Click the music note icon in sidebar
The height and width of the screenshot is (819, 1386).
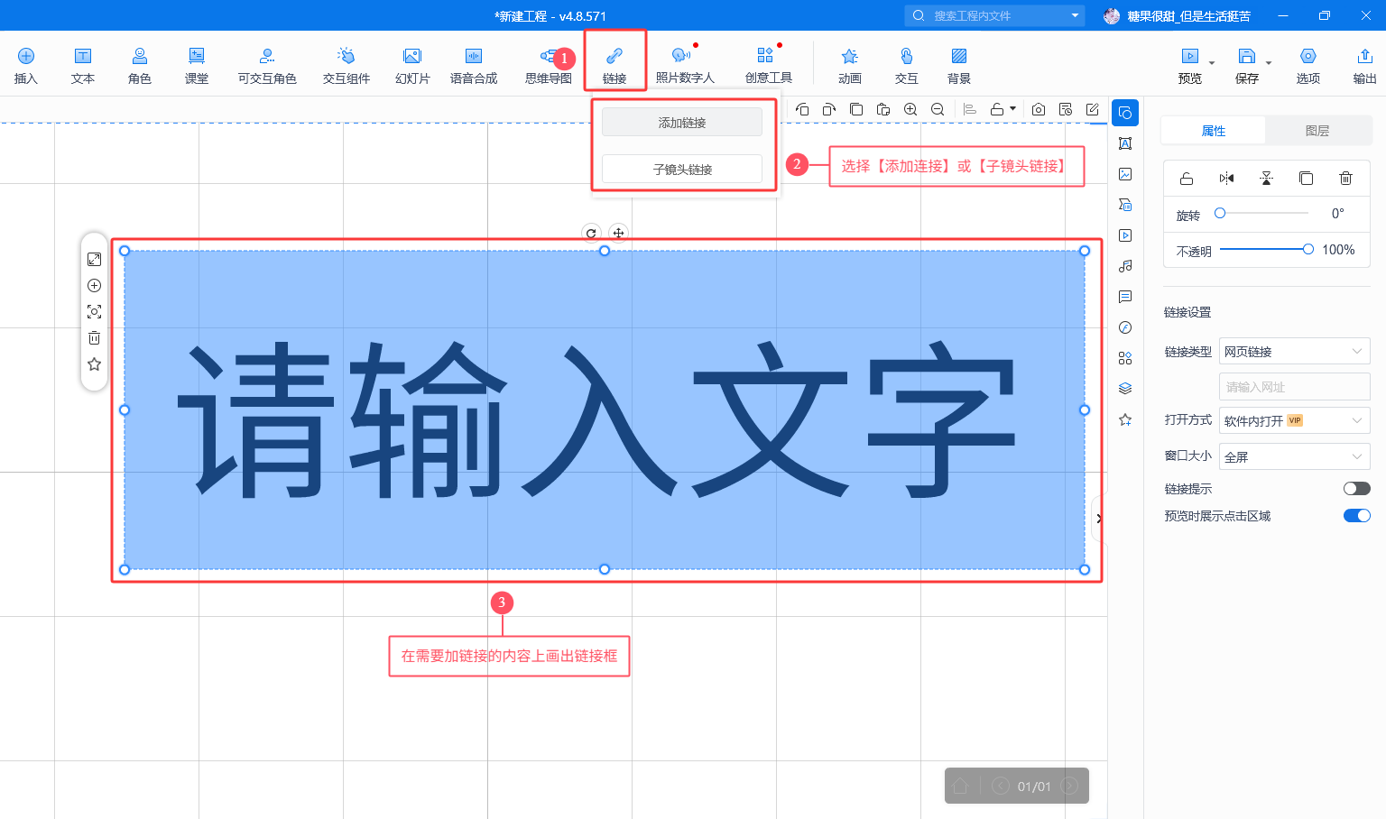click(1125, 266)
